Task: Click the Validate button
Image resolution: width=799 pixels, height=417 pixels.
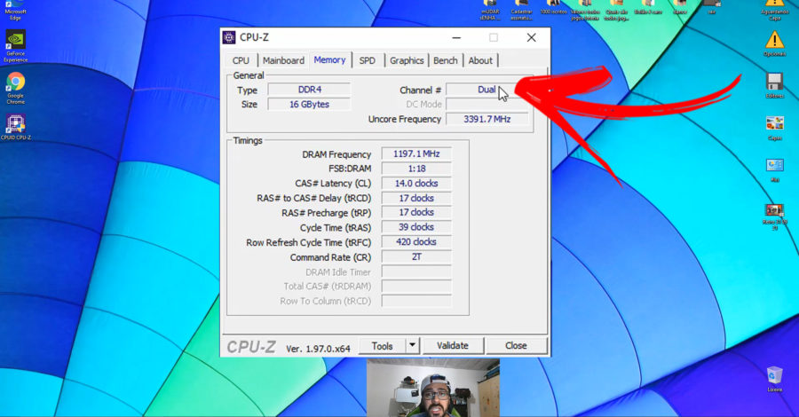Action: click(453, 346)
